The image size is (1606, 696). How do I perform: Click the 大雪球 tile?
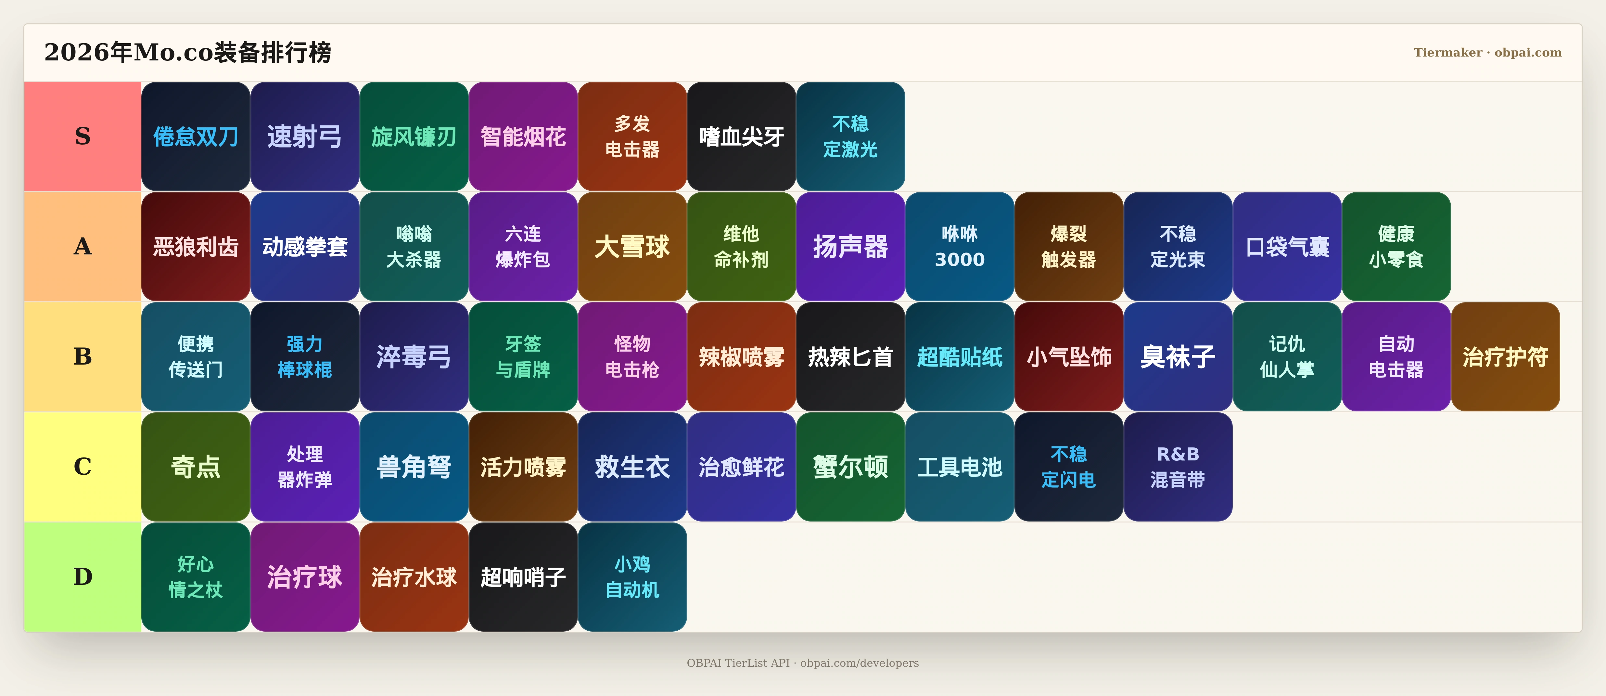(x=632, y=247)
